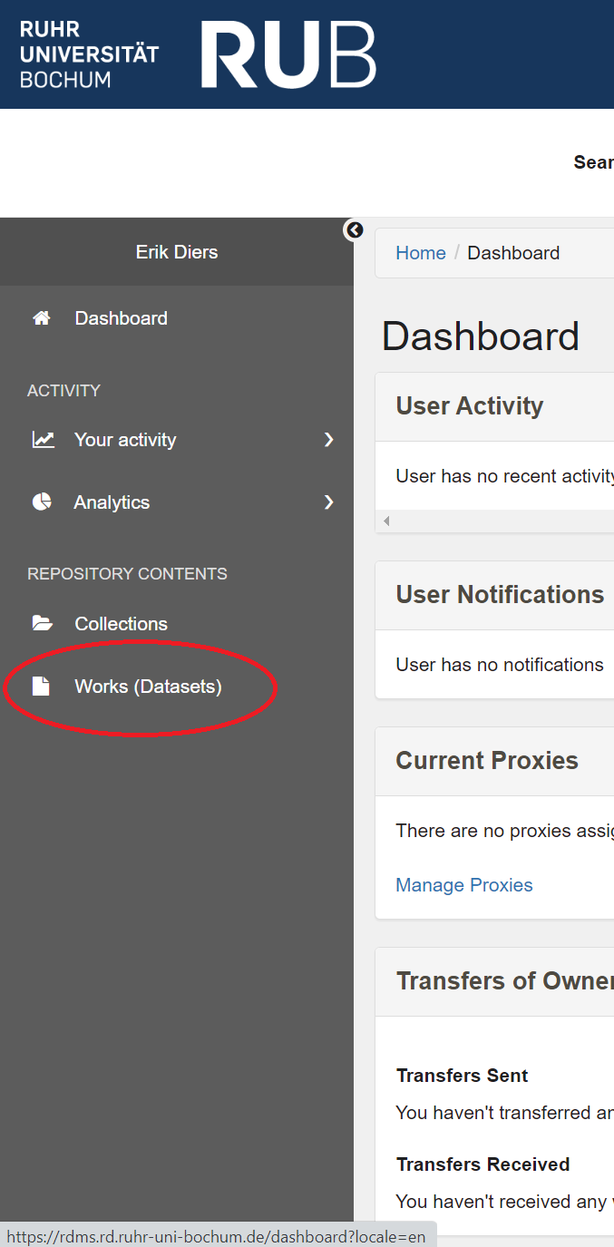Click the User Activity panel heading
Image resolution: width=614 pixels, height=1247 pixels.
[470, 406]
